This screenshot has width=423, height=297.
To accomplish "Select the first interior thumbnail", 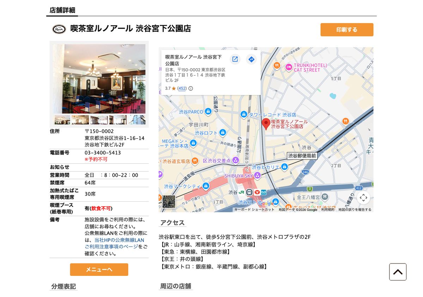I will point(62,120).
